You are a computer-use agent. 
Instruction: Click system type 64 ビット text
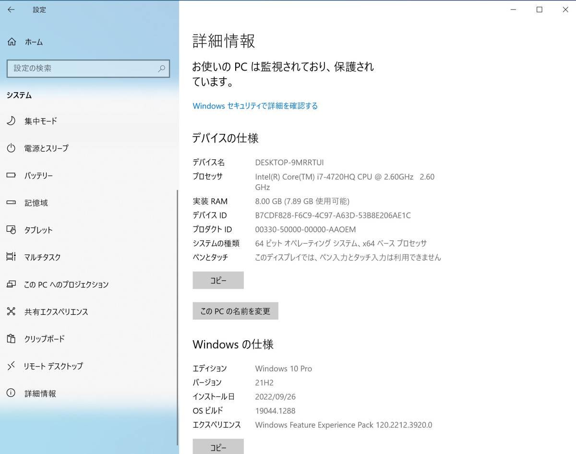341,243
